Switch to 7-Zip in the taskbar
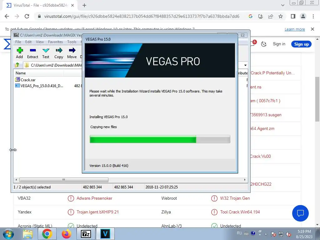The width and height of the screenshot is (320, 240). pos(86,234)
